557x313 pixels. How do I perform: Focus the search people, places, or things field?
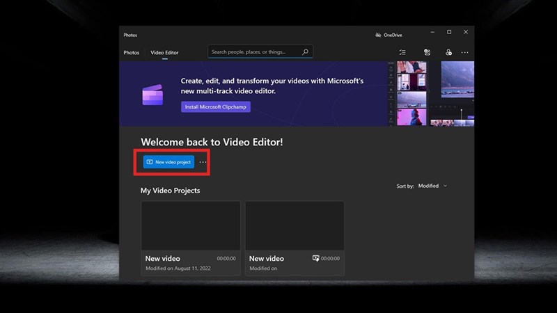point(260,51)
